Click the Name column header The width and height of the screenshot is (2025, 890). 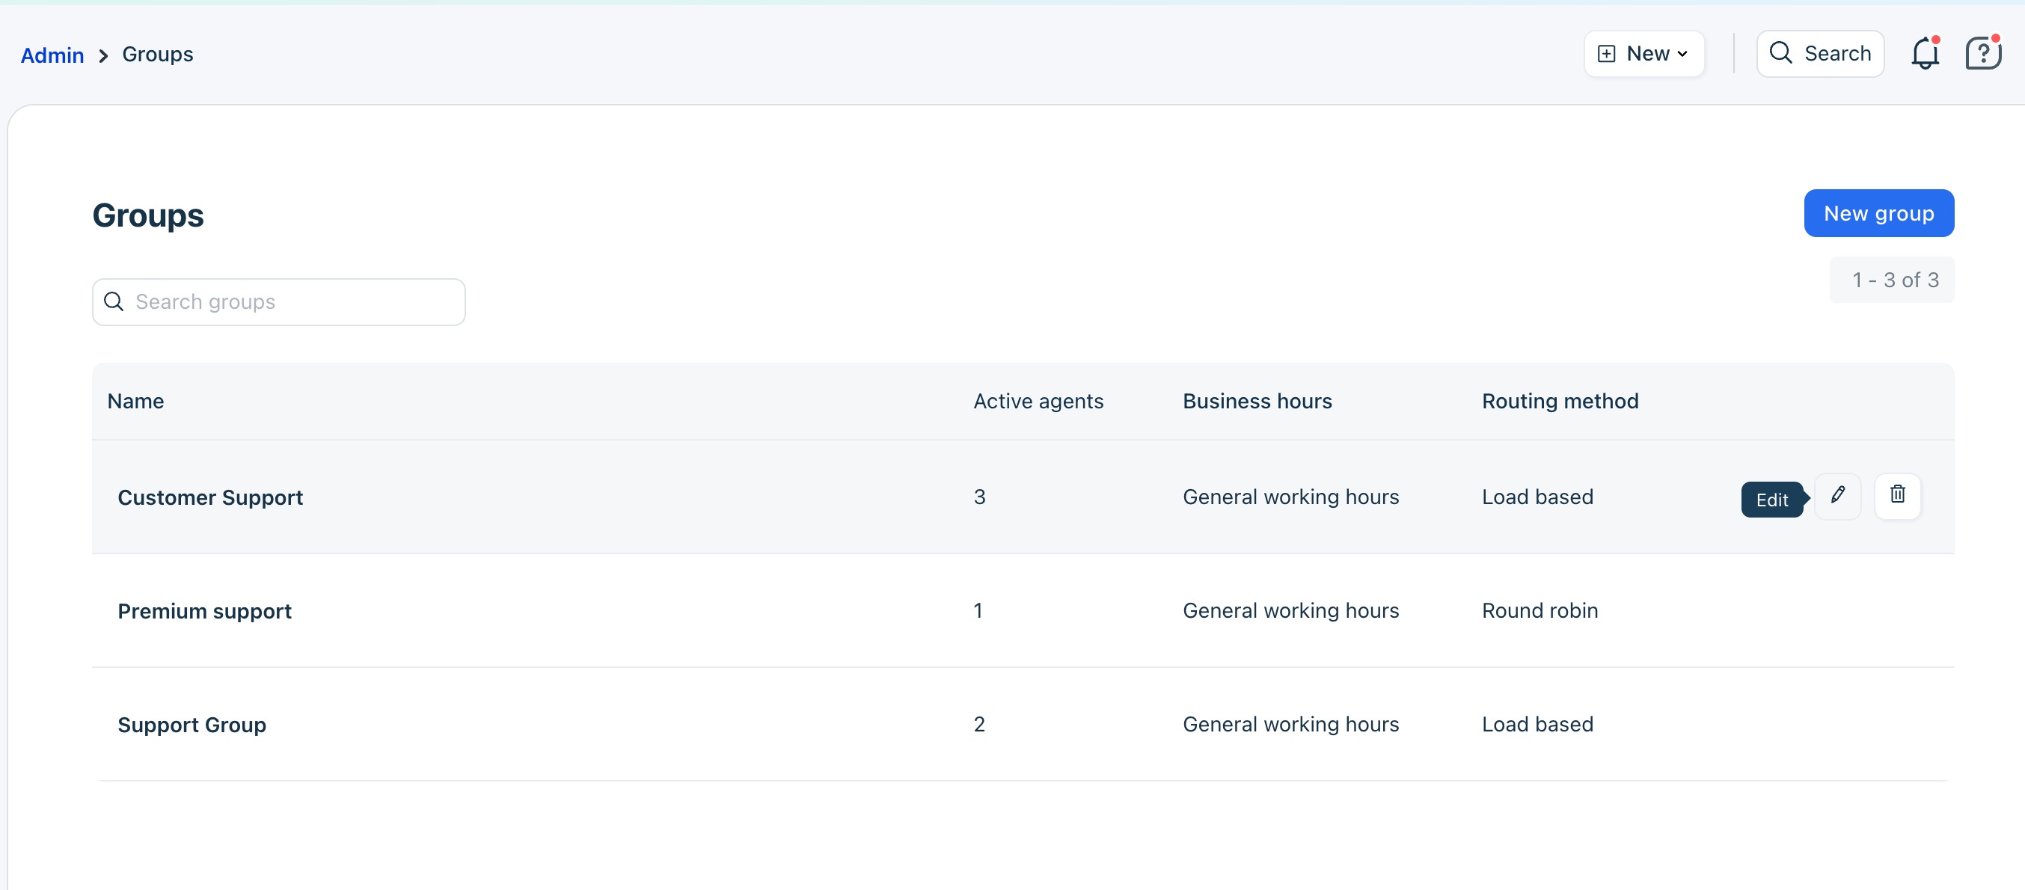click(x=135, y=401)
